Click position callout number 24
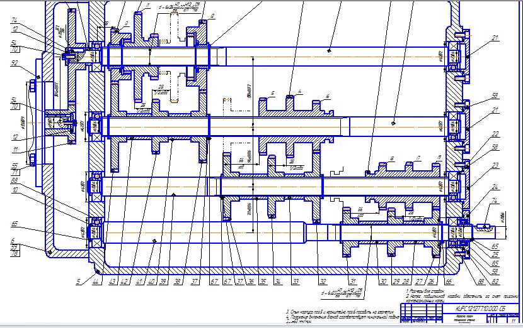Viewport: 523px width, 328px height. (495, 187)
